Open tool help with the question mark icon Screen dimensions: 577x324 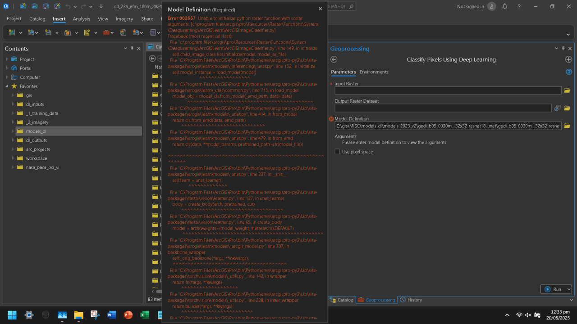click(569, 72)
